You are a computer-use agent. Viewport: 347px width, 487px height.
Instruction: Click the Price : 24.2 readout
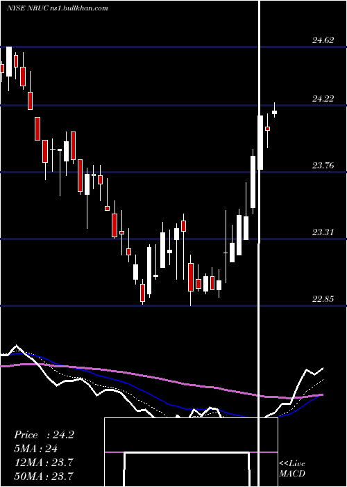click(x=44, y=435)
